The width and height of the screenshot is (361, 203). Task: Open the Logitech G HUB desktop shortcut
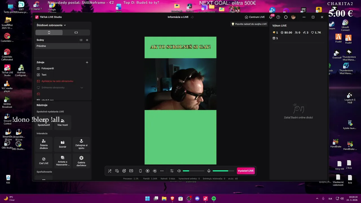tap(350, 98)
